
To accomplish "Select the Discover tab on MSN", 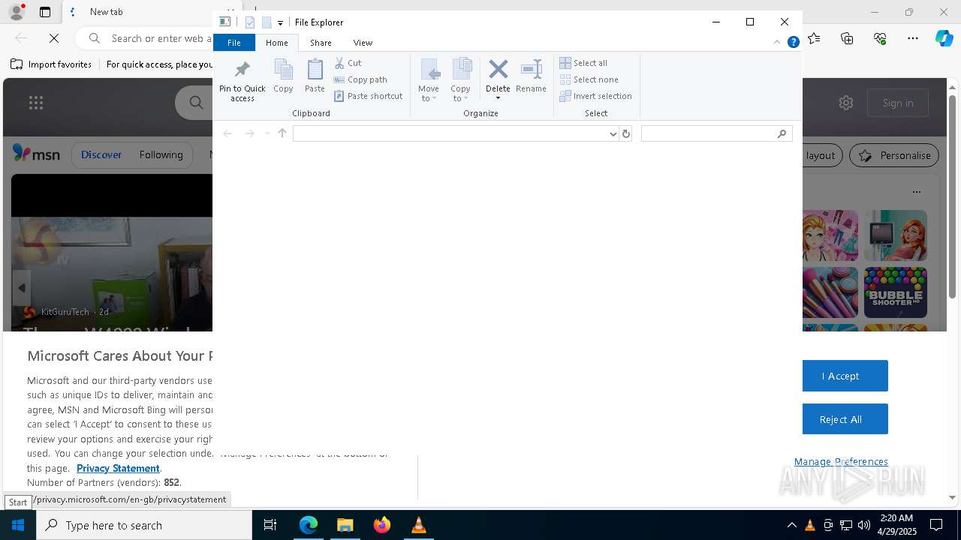I will [101, 154].
